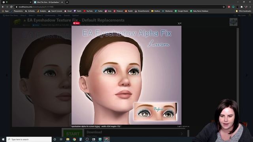Reload the page with the refresh icon
This screenshot has height=142, width=253.
pyautogui.click(x=11, y=7)
